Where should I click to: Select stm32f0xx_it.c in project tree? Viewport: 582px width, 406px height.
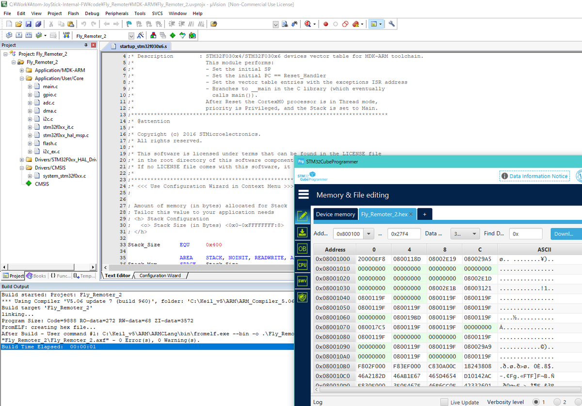pos(58,127)
